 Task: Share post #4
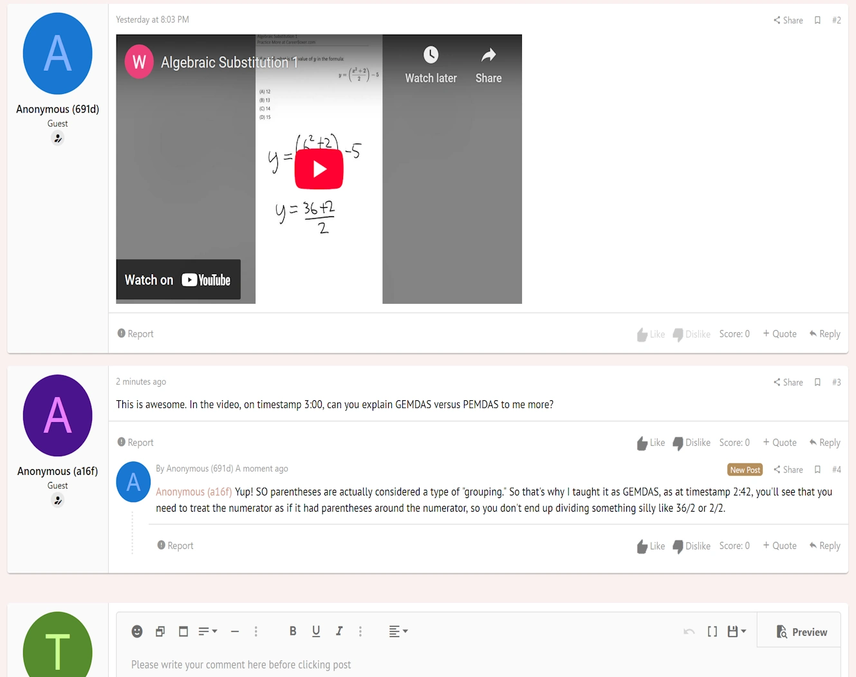[x=788, y=470]
